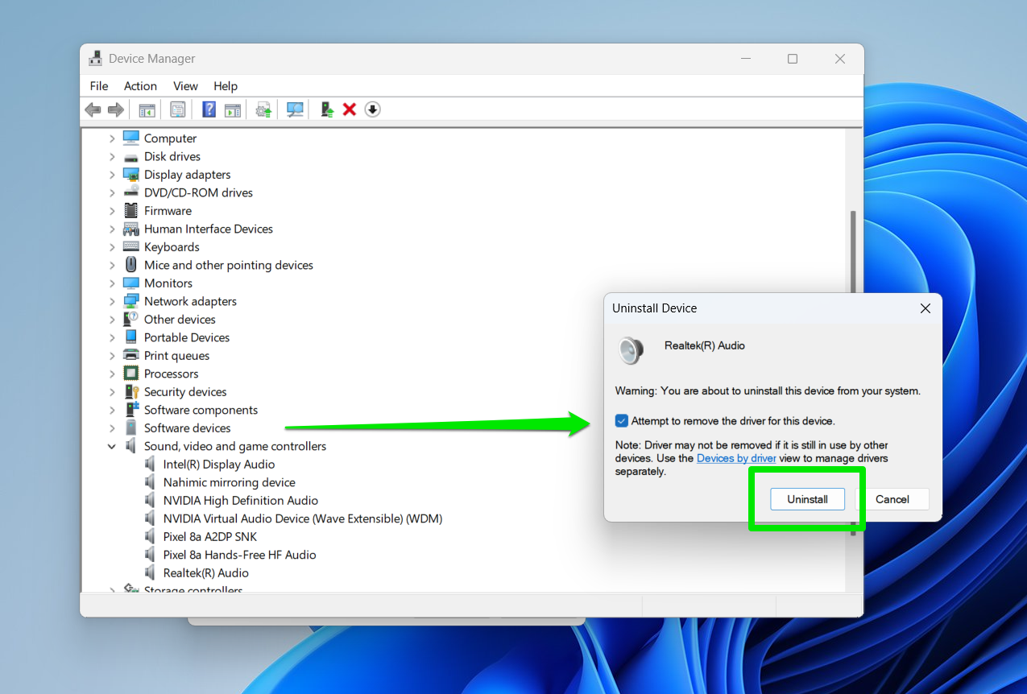Image resolution: width=1027 pixels, height=694 pixels.
Task: Open the View menu
Action: 185,86
